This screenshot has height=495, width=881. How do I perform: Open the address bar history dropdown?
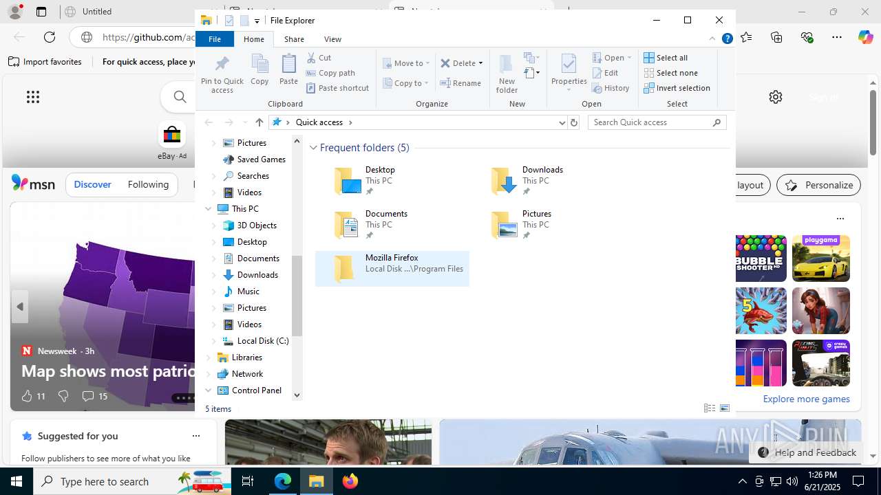(x=562, y=122)
